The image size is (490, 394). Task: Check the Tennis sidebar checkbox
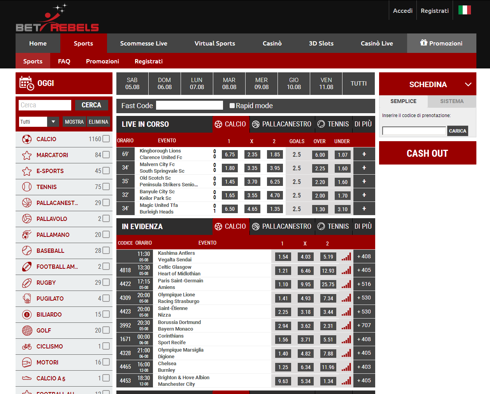pyautogui.click(x=106, y=187)
